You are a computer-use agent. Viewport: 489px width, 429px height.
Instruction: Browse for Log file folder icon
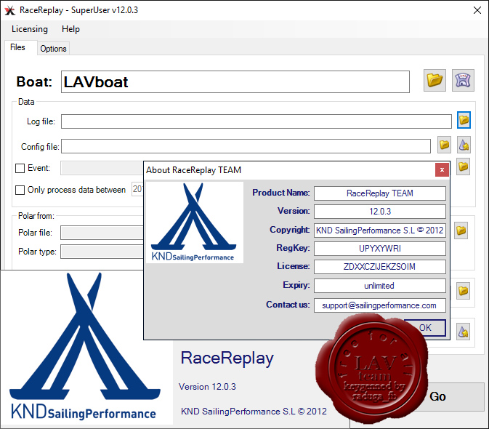click(464, 120)
